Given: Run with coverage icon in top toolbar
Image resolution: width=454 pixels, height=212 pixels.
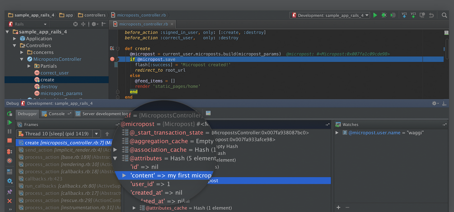Looking at the screenshot, I should pos(392,15).
